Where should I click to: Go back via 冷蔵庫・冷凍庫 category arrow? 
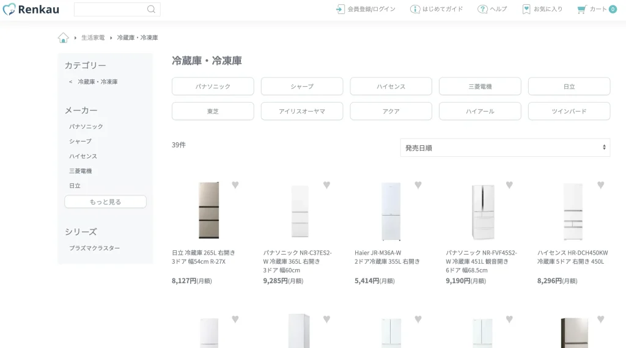point(71,82)
